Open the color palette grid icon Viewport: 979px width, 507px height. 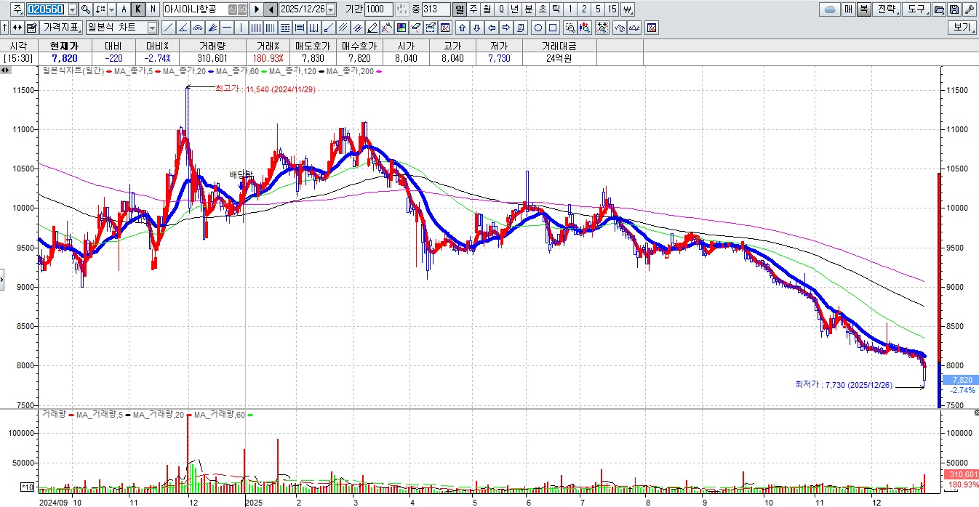tap(401, 28)
